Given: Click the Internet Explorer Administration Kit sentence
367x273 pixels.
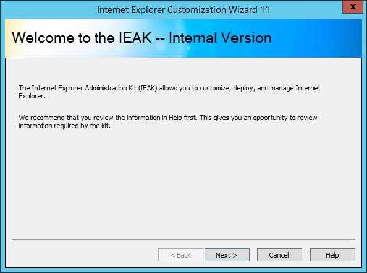Looking at the screenshot, I should pos(169,92).
